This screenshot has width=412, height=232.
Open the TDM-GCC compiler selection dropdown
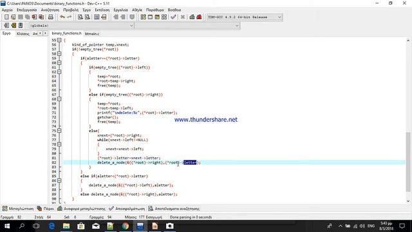(x=245, y=17)
